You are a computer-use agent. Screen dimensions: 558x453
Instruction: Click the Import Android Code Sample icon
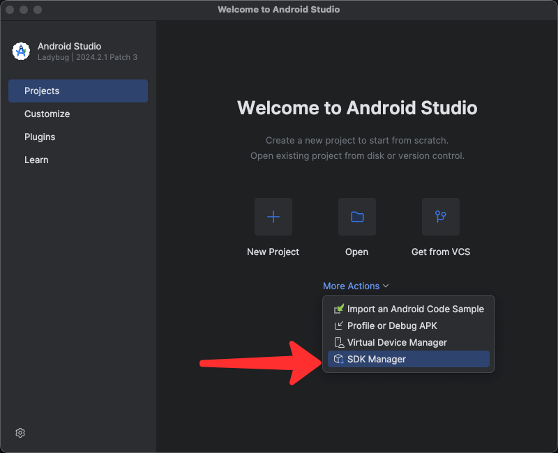click(339, 309)
